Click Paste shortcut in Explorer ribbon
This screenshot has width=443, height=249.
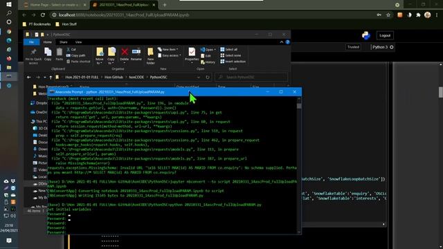coord(78,62)
